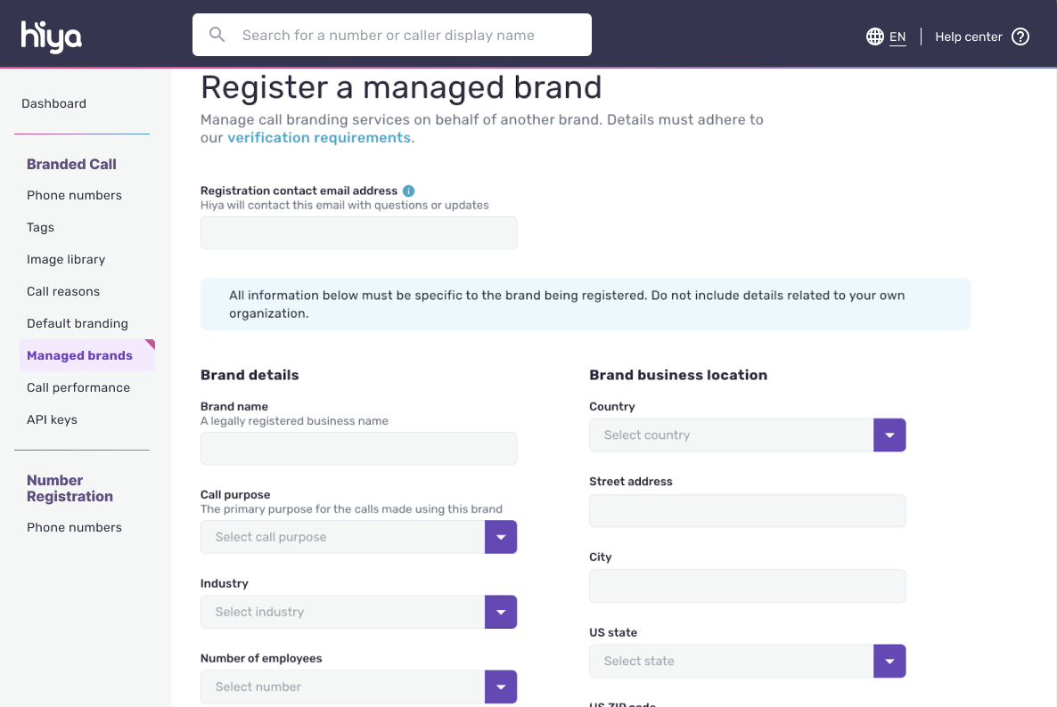This screenshot has height=707, width=1057.
Task: Open Dashboard in the sidebar
Action: click(53, 103)
